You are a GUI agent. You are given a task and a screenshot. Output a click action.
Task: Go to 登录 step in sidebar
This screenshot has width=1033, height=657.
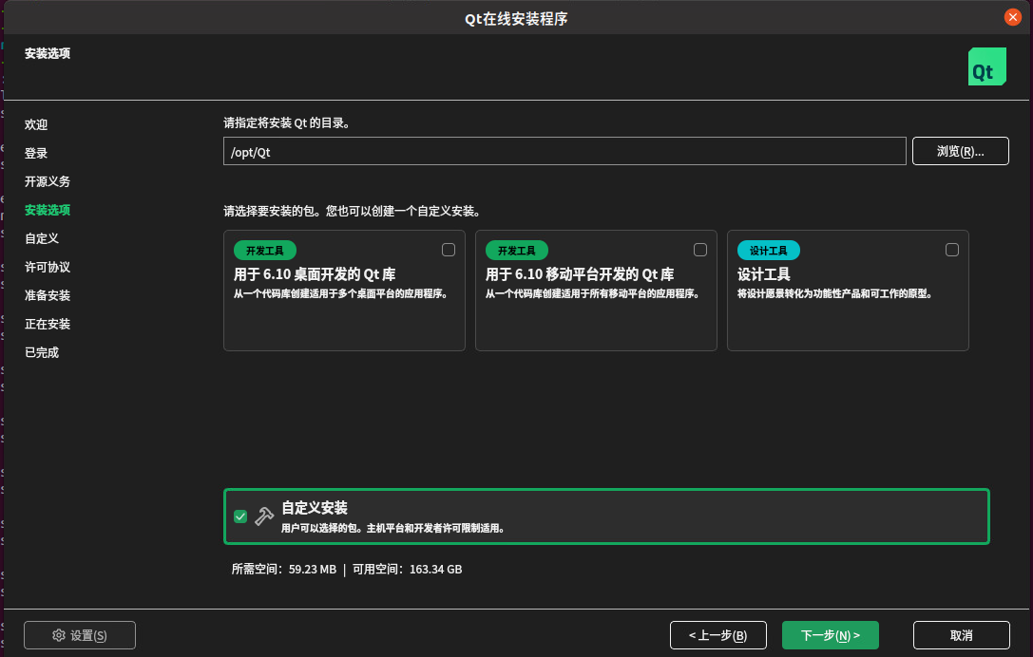[36, 153]
